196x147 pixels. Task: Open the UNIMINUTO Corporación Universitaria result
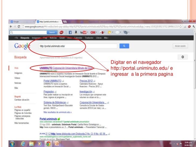(66, 68)
